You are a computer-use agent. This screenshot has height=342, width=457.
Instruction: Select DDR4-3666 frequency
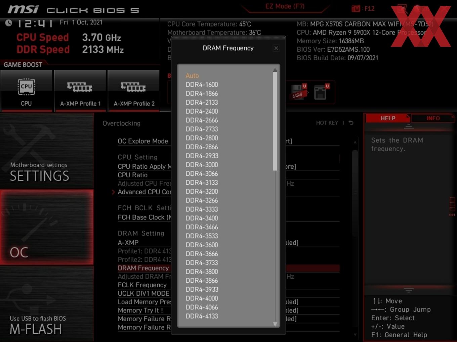click(x=202, y=254)
